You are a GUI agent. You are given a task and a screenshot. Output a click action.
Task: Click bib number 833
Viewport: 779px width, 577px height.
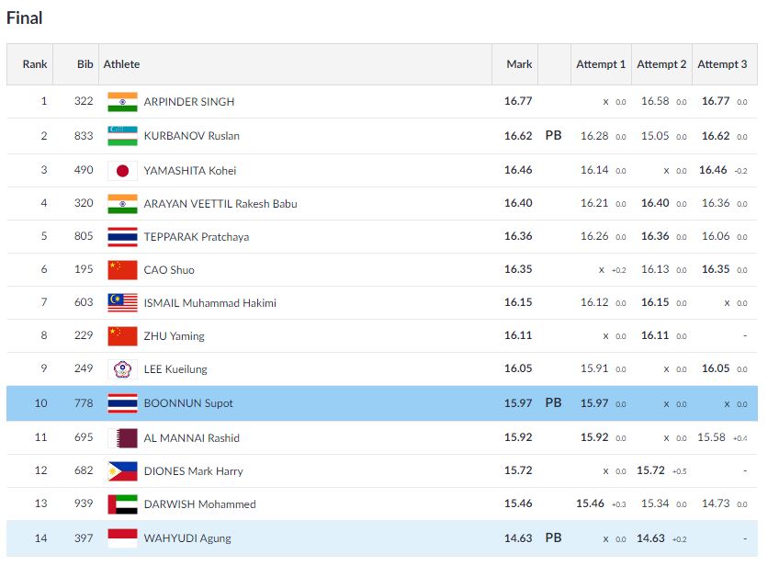click(x=84, y=136)
